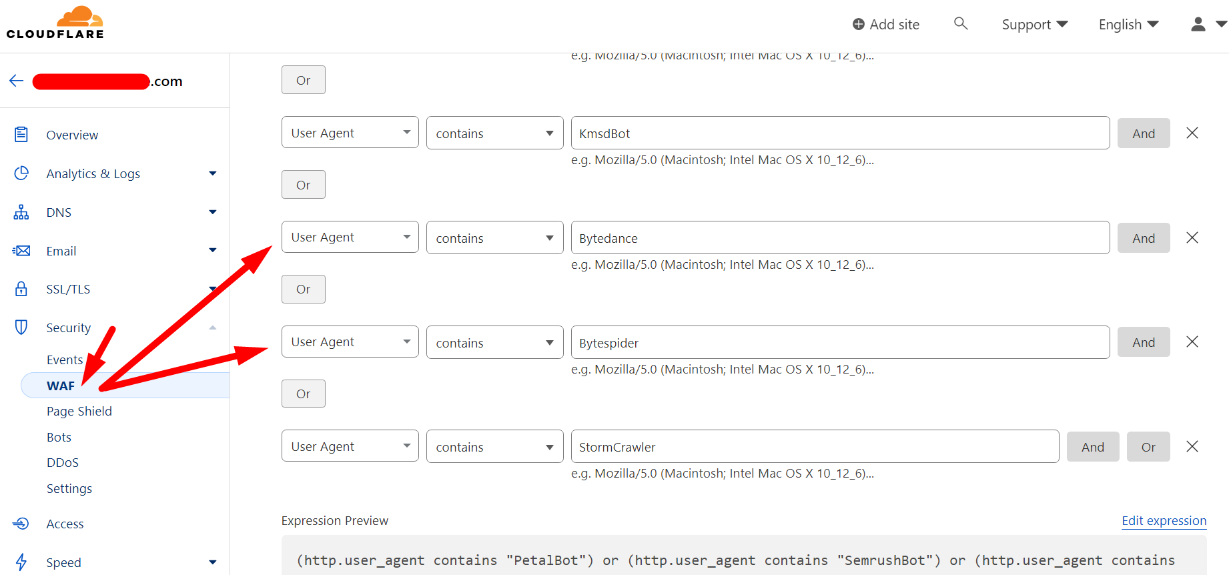Focus the StormCrawler value field
The height and width of the screenshot is (575, 1229).
click(x=815, y=446)
